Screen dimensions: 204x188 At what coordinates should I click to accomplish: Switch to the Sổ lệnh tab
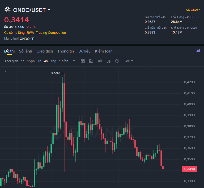(x=25, y=51)
